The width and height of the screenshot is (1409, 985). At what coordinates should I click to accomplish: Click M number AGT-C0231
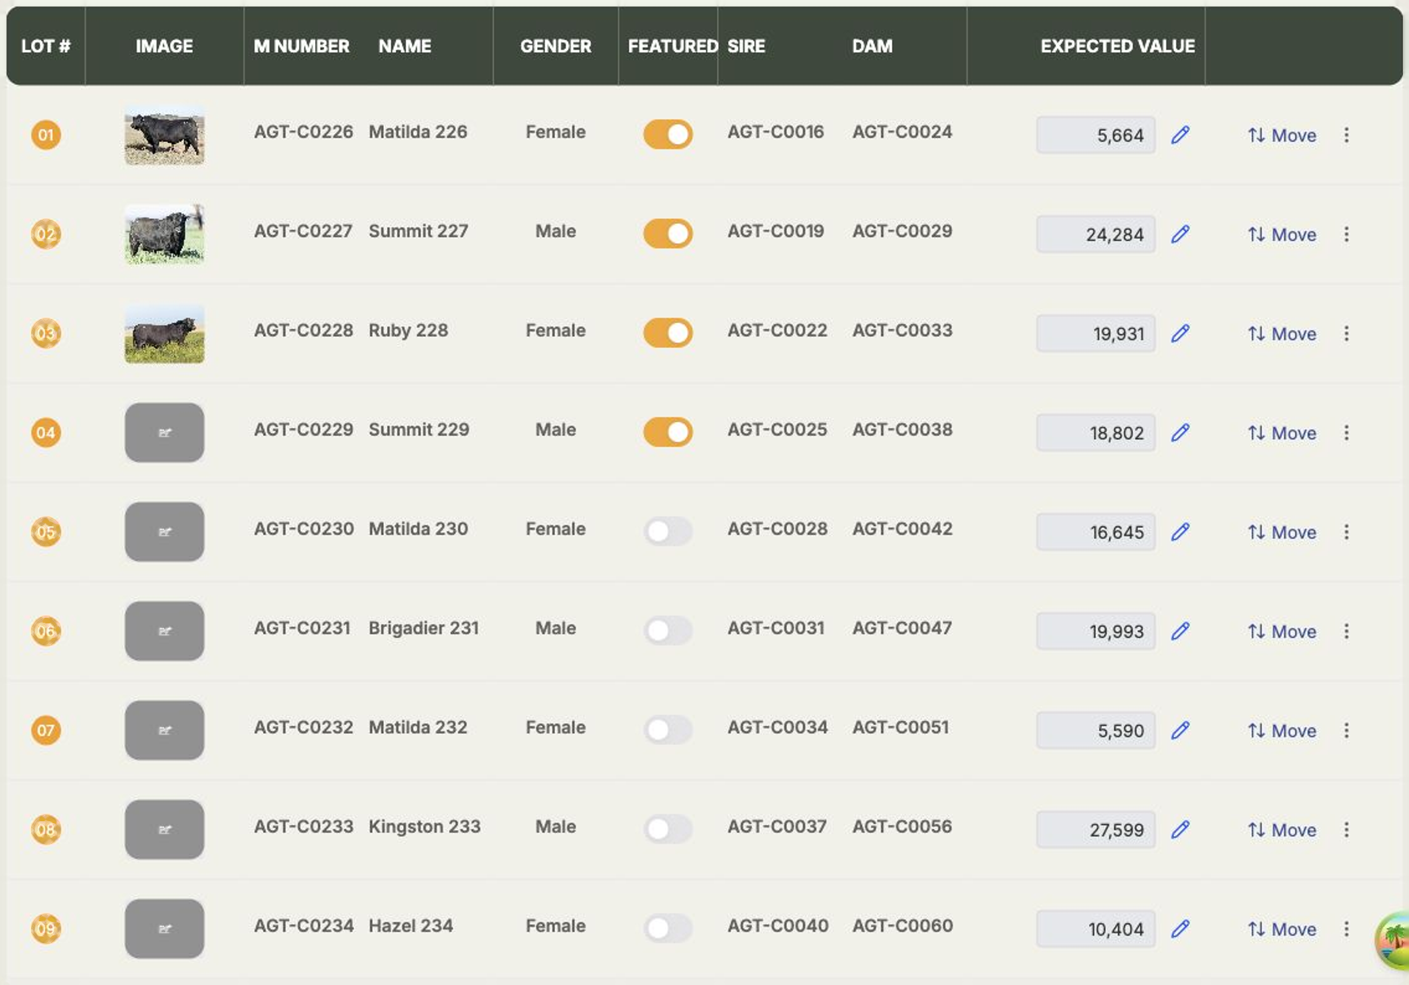(x=302, y=628)
